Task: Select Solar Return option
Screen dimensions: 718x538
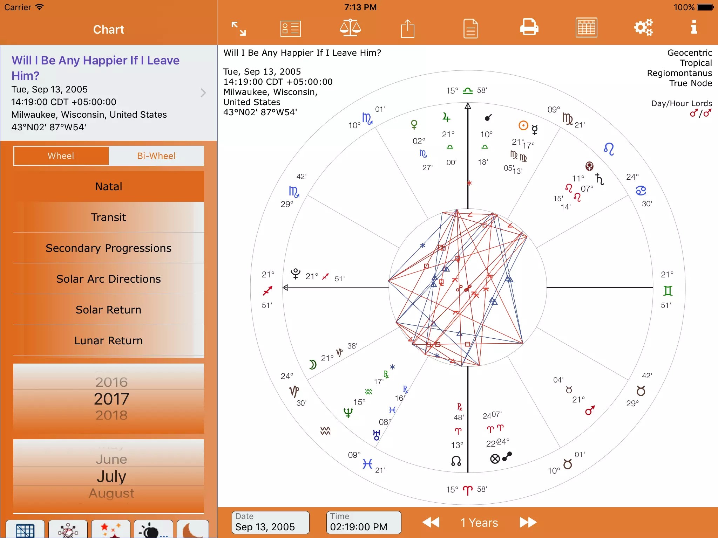Action: click(x=109, y=310)
